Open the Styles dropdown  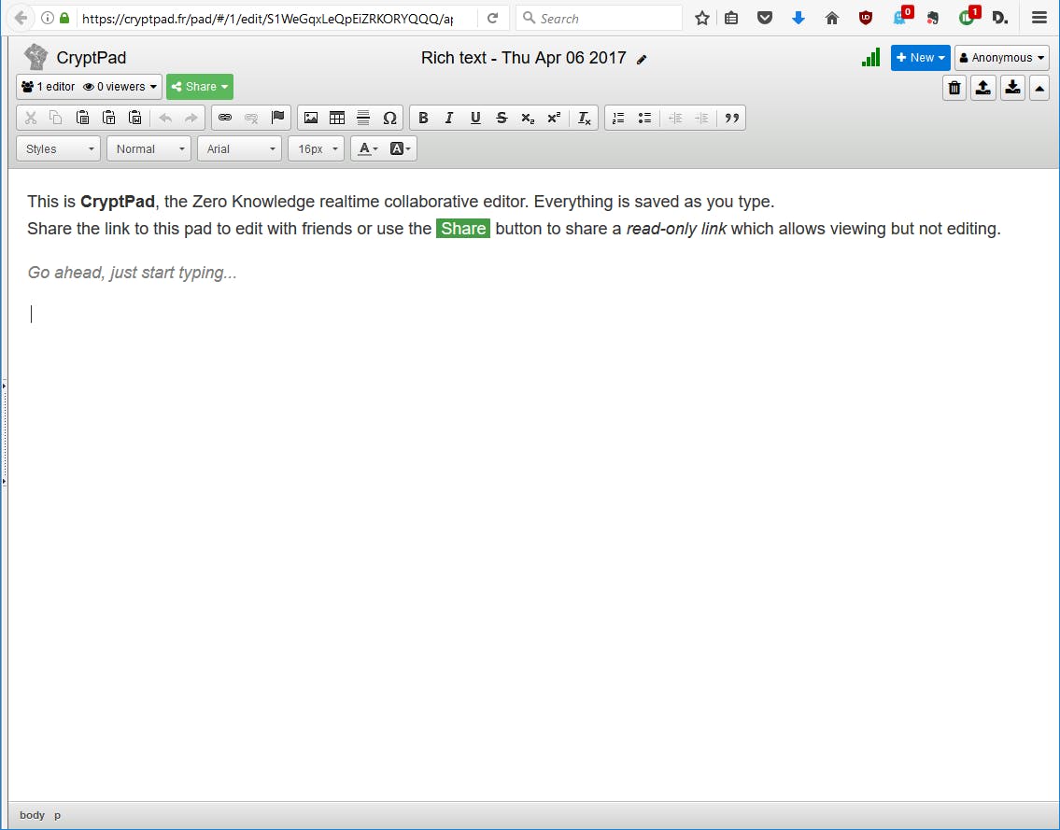pos(58,148)
